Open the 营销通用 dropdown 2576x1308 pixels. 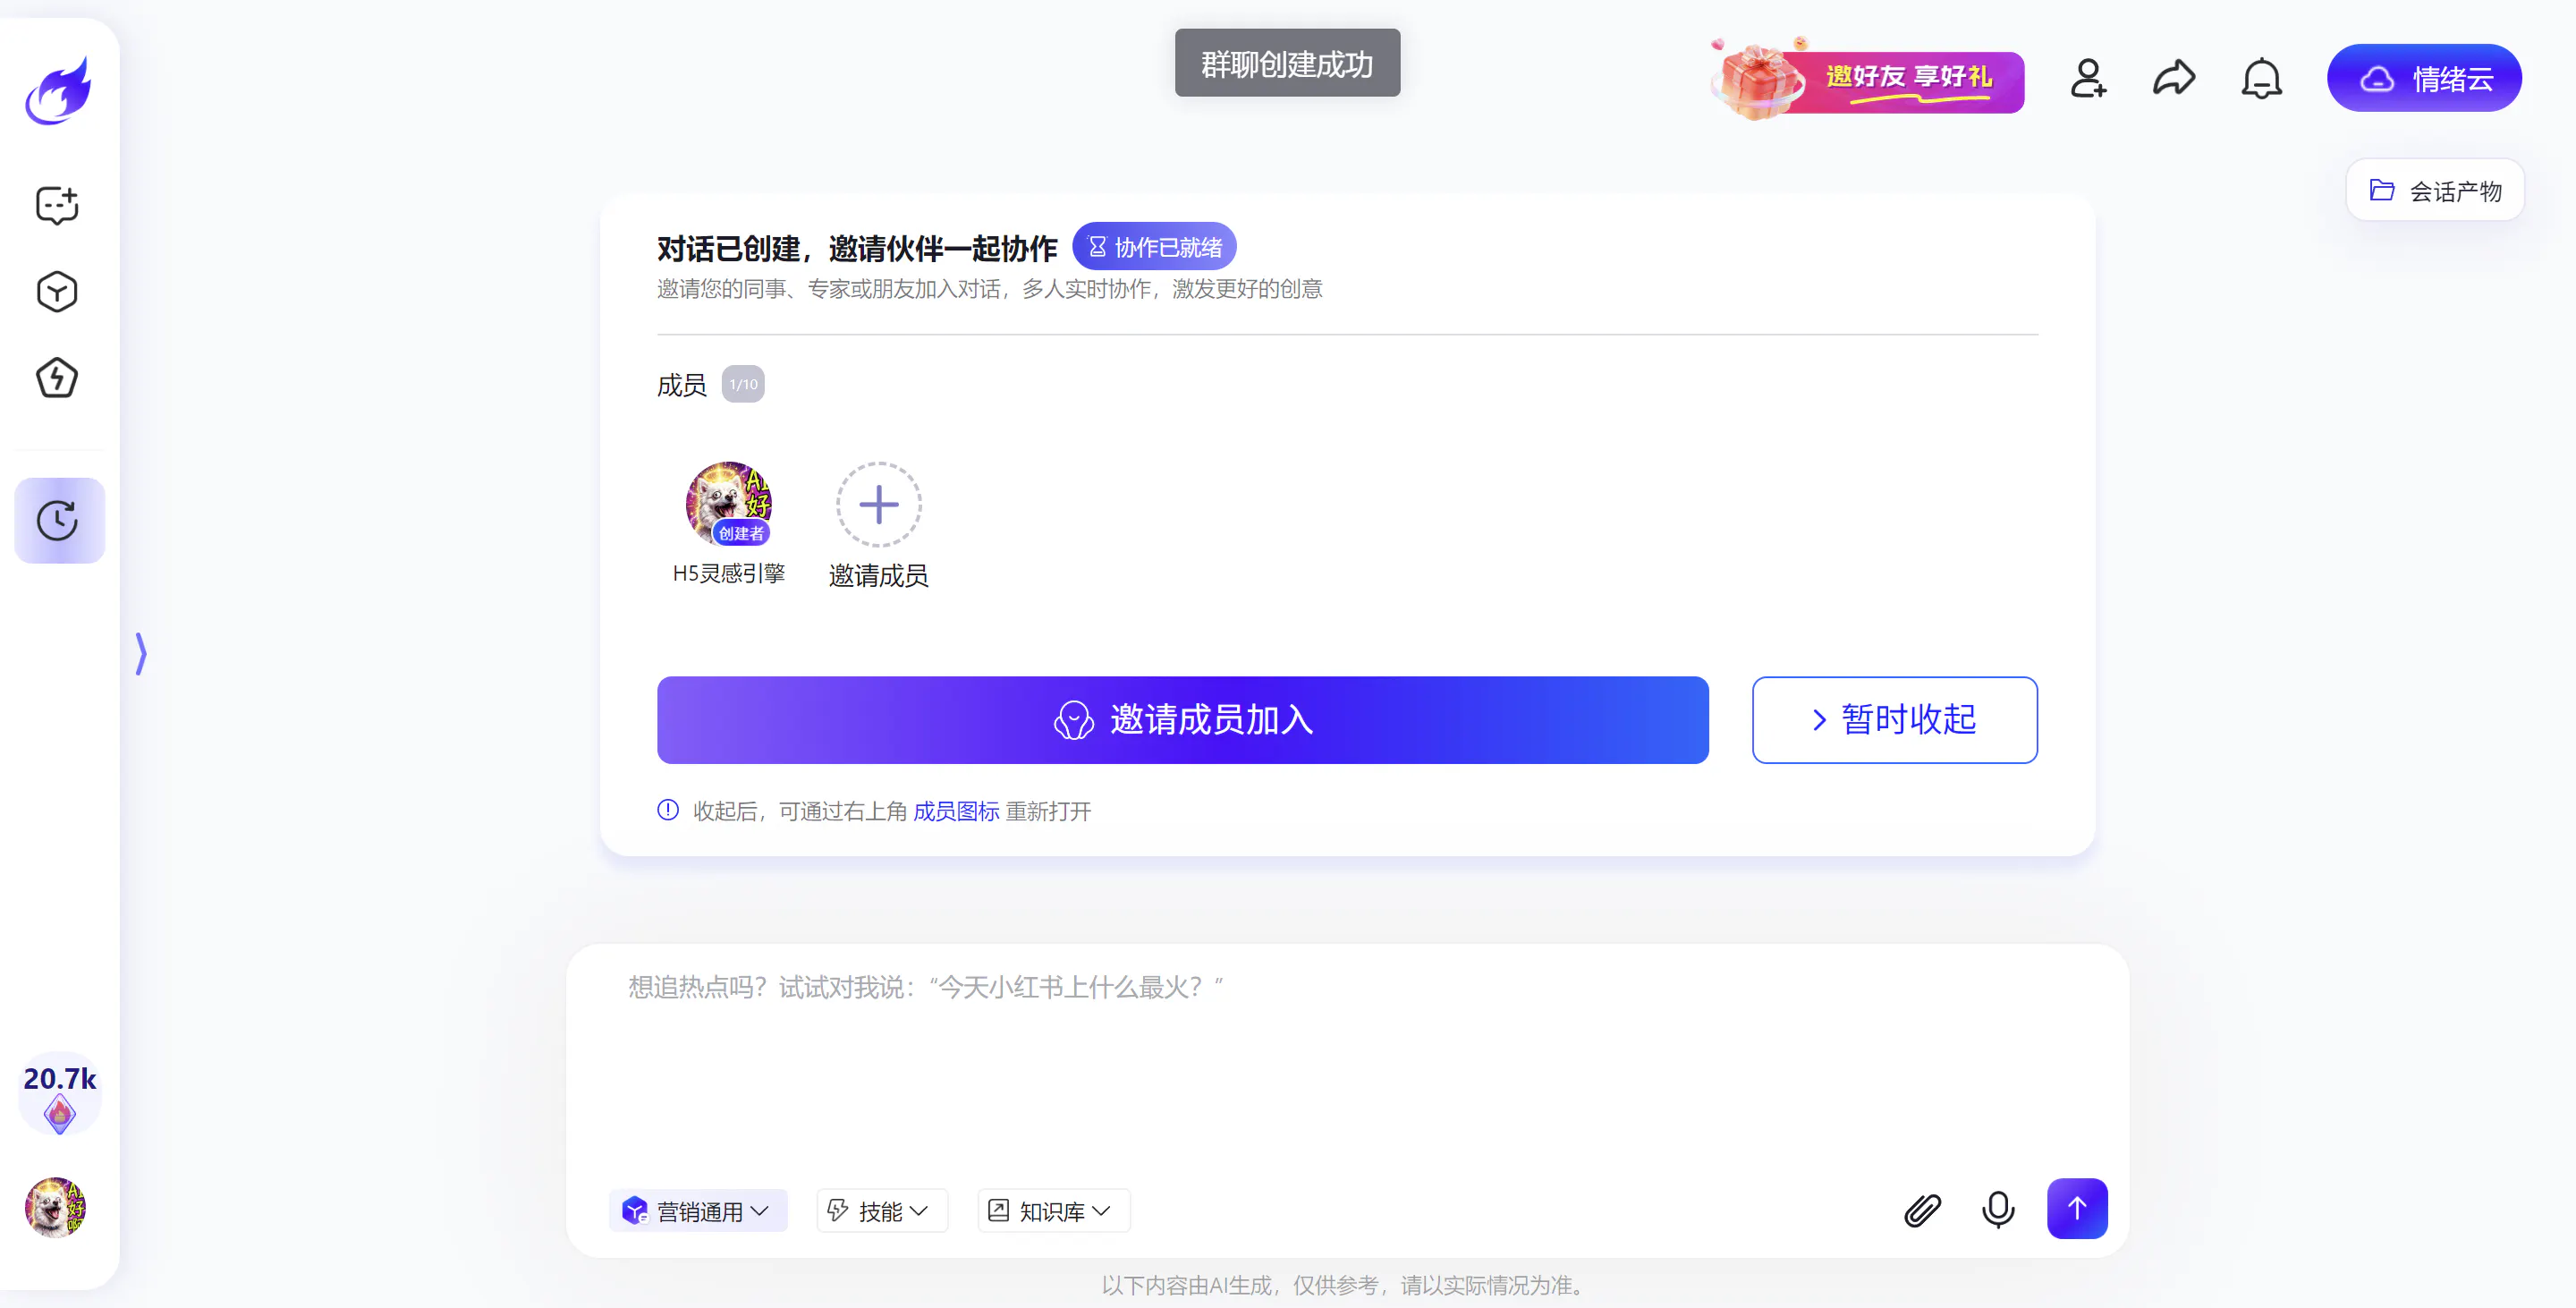tap(697, 1211)
